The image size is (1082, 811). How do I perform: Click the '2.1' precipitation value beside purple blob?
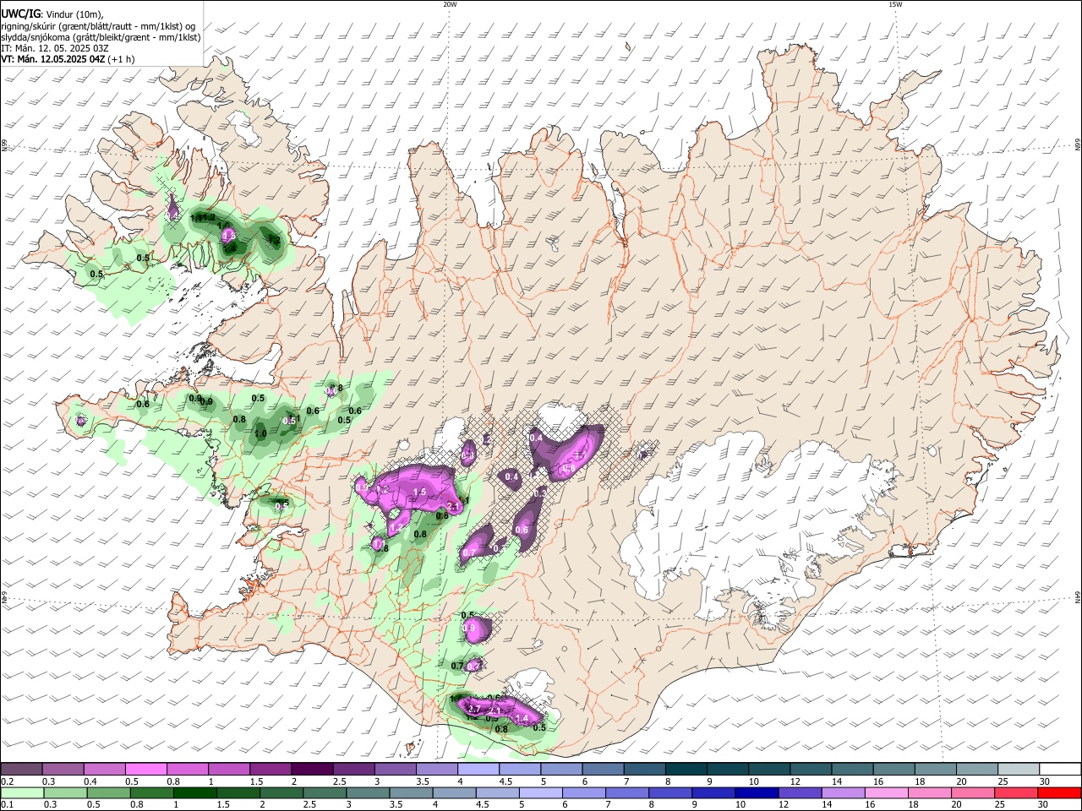tap(453, 506)
